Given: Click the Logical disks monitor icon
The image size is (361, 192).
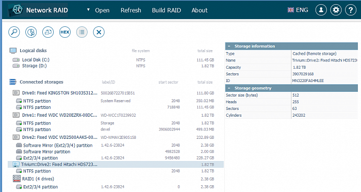Looking at the screenshot, I should (x=13, y=51).
